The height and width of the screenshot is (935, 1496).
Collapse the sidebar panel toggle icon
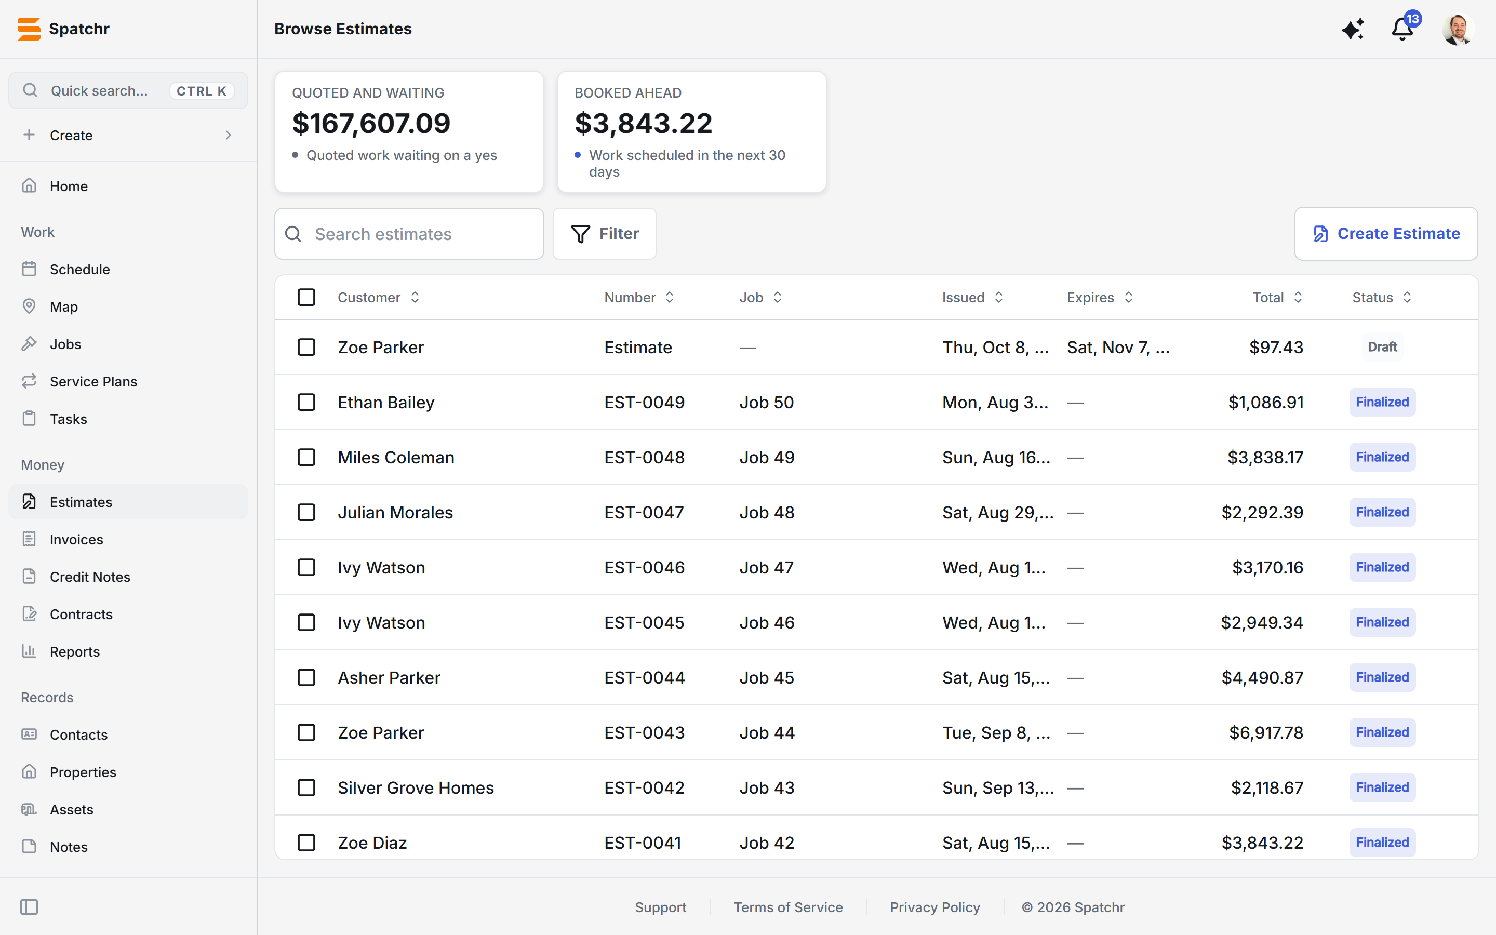pyautogui.click(x=29, y=906)
